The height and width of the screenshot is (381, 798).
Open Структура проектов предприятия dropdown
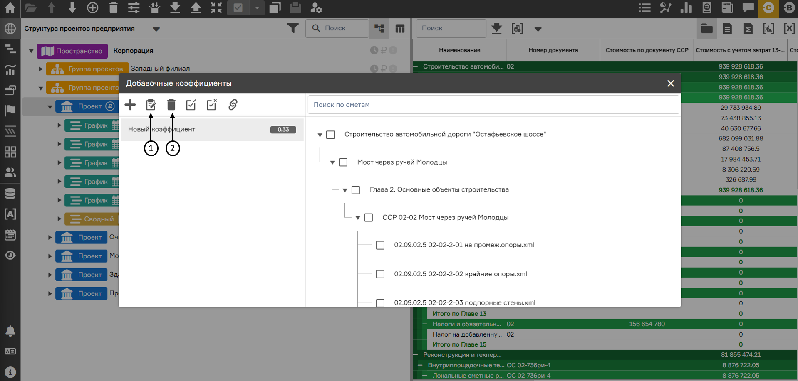(x=156, y=29)
